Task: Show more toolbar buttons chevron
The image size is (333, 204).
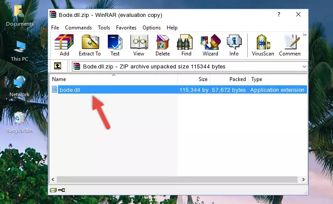Action: [305, 35]
